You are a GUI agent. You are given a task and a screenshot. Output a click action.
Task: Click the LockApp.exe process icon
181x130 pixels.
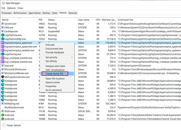click(x=2, y=31)
